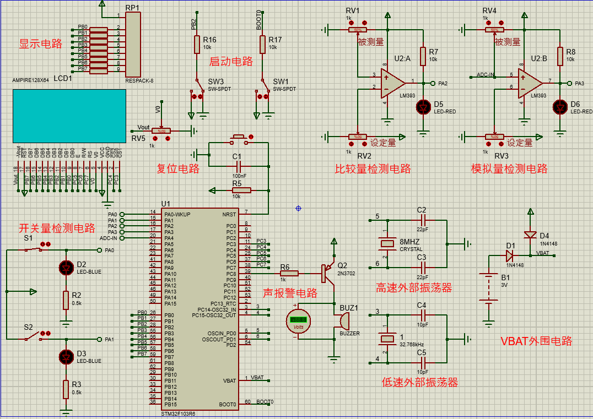Select the BUZ1 buzzer component
593x419 pixels.
(x=343, y=321)
